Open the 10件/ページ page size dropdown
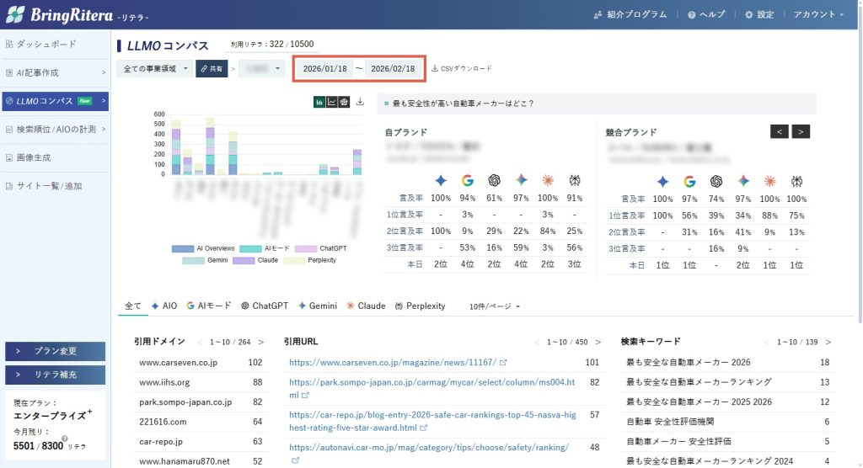The width and height of the screenshot is (863, 468). pyautogui.click(x=495, y=306)
